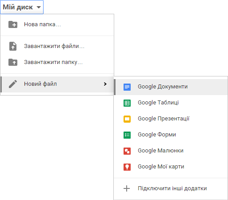
Task: Create a new Google Документи file
Action: 171,87
